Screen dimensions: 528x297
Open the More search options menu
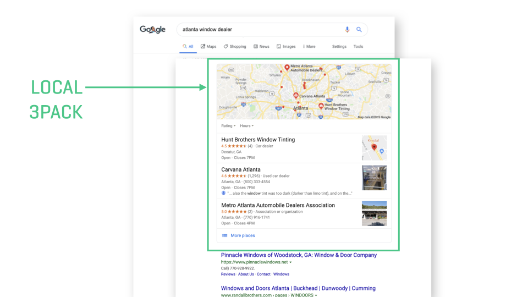(x=309, y=47)
